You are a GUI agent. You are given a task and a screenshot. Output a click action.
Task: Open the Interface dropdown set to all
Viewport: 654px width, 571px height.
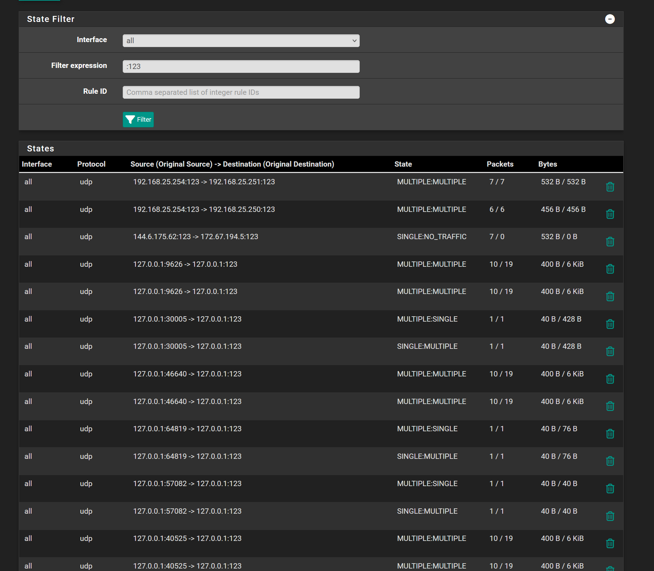[241, 41]
